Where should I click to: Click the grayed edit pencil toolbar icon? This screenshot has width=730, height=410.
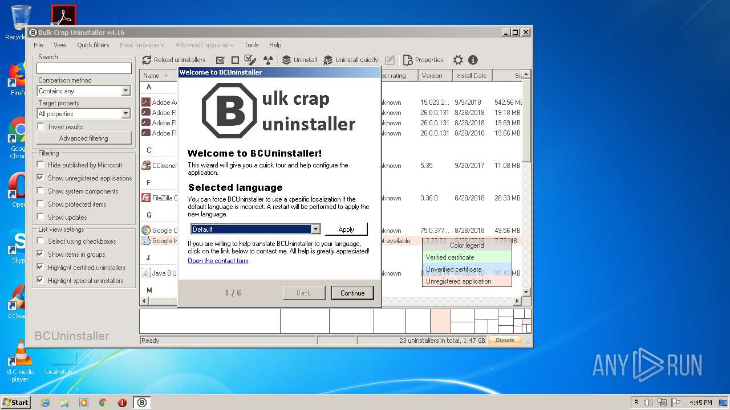click(390, 60)
